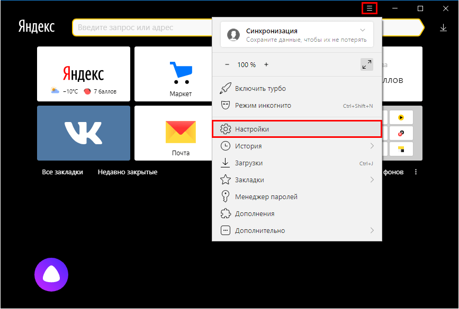Click the sync profile avatar icon
Viewport: 459px width, 309px height.
[x=233, y=35]
